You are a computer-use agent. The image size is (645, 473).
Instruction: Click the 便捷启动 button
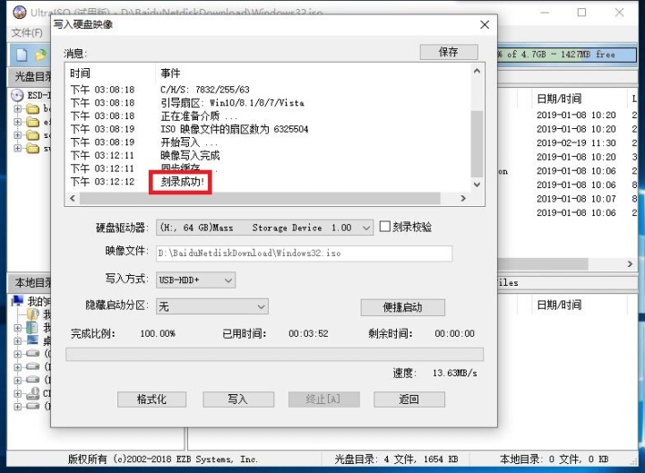(x=403, y=307)
